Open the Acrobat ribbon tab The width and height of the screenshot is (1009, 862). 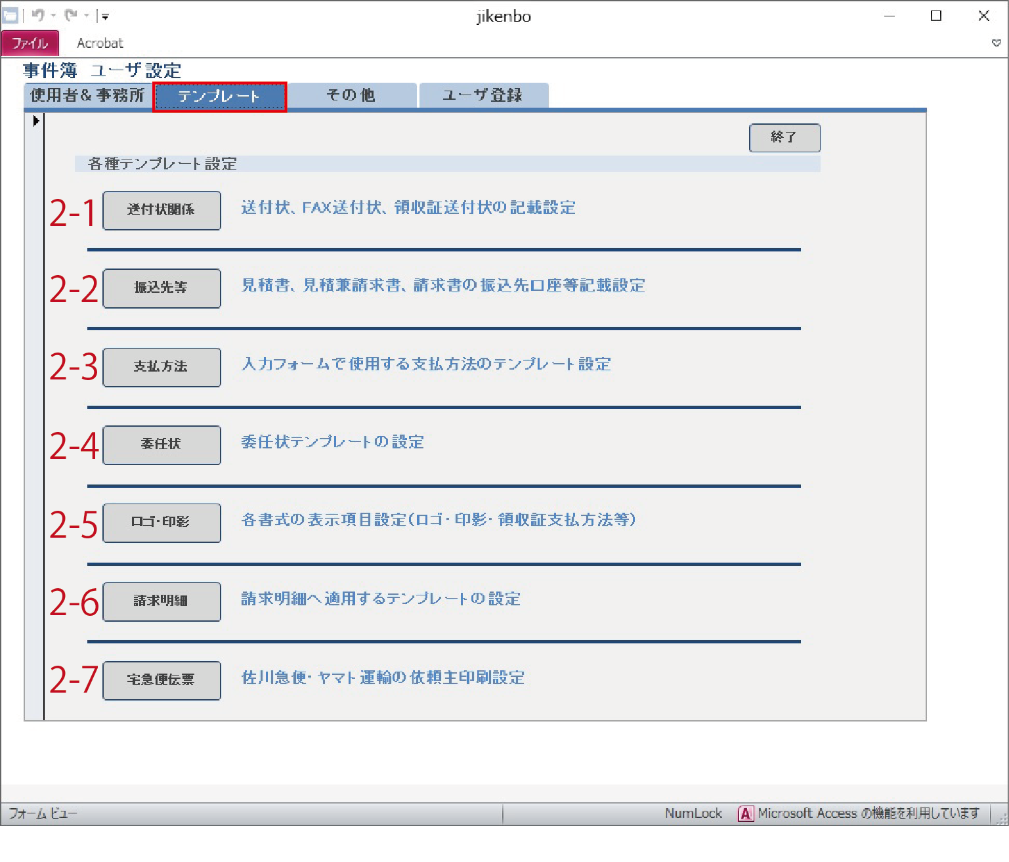click(x=100, y=43)
